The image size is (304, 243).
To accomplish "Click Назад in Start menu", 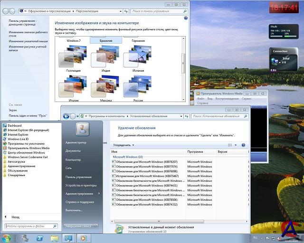I will (x=15, y=217).
